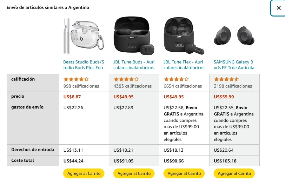Open the Samsung Galaxy Buds FE image
Image resolution: width=285 pixels, height=185 pixels.
point(234,35)
